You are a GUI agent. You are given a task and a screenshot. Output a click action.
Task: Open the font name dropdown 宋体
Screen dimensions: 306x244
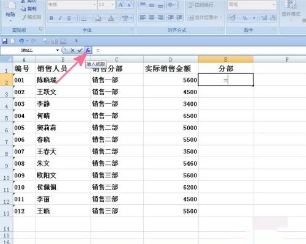coord(94,4)
